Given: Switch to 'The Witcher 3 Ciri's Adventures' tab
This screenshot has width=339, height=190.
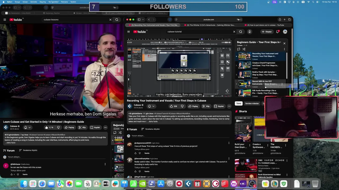Looking at the screenshot, I should (209, 25).
